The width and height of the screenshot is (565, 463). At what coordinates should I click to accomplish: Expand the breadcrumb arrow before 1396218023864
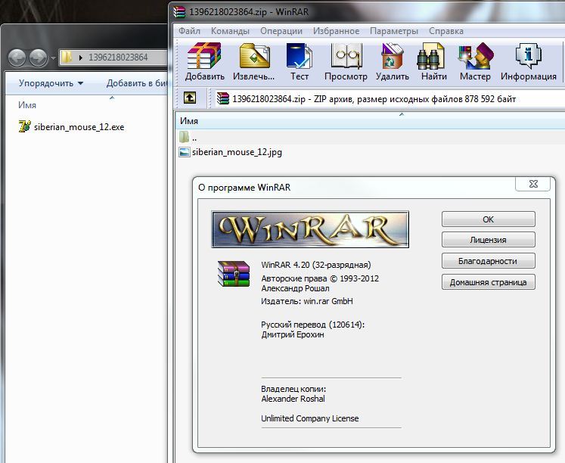click(81, 57)
